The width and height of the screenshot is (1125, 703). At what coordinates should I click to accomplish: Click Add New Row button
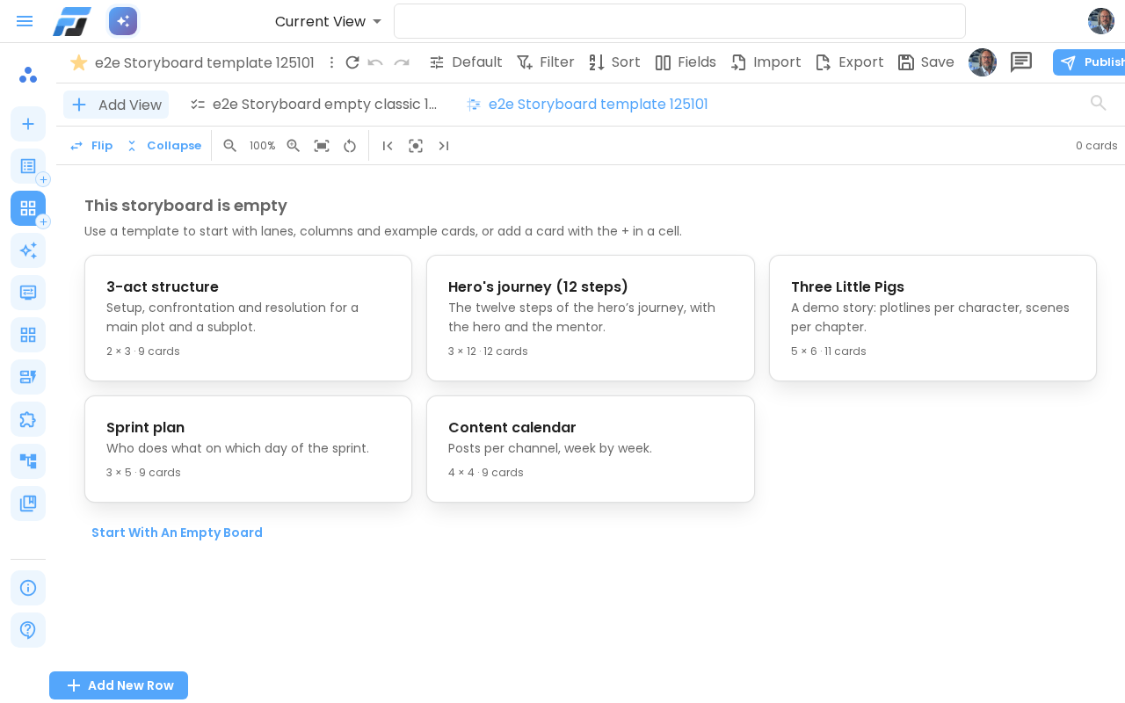click(x=119, y=685)
